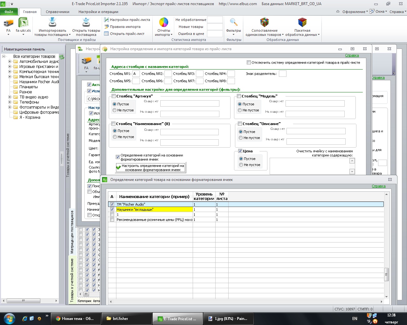Toggle Отключить систему определения категорий checkbox
407x325 pixels.
(x=249, y=63)
